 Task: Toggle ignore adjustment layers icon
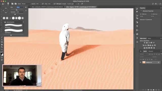click(78, 4)
